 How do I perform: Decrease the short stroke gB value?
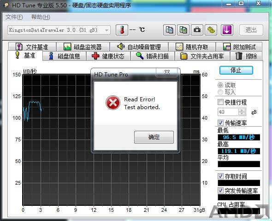tap(242, 114)
